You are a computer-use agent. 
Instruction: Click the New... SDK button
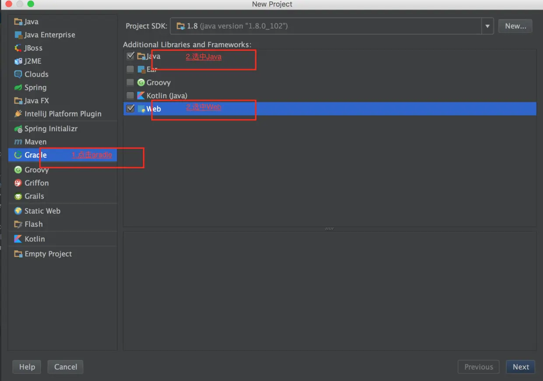(x=515, y=26)
